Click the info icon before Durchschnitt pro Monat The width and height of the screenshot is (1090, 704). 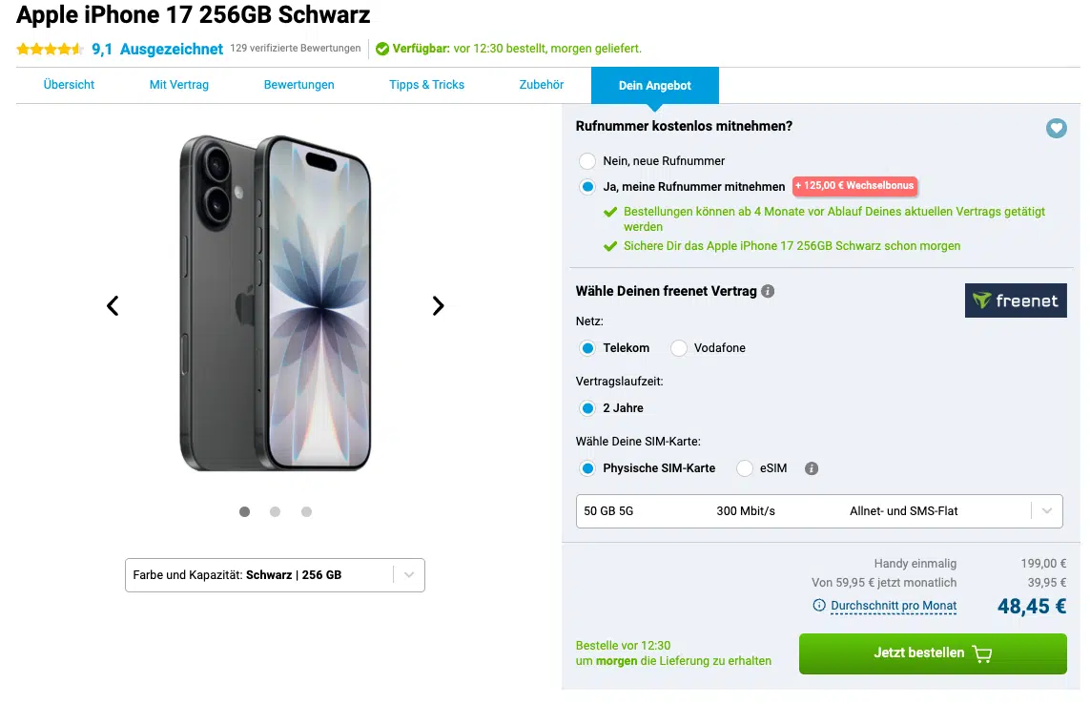click(819, 606)
